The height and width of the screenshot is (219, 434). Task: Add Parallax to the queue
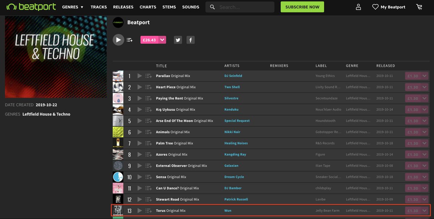[148, 76]
